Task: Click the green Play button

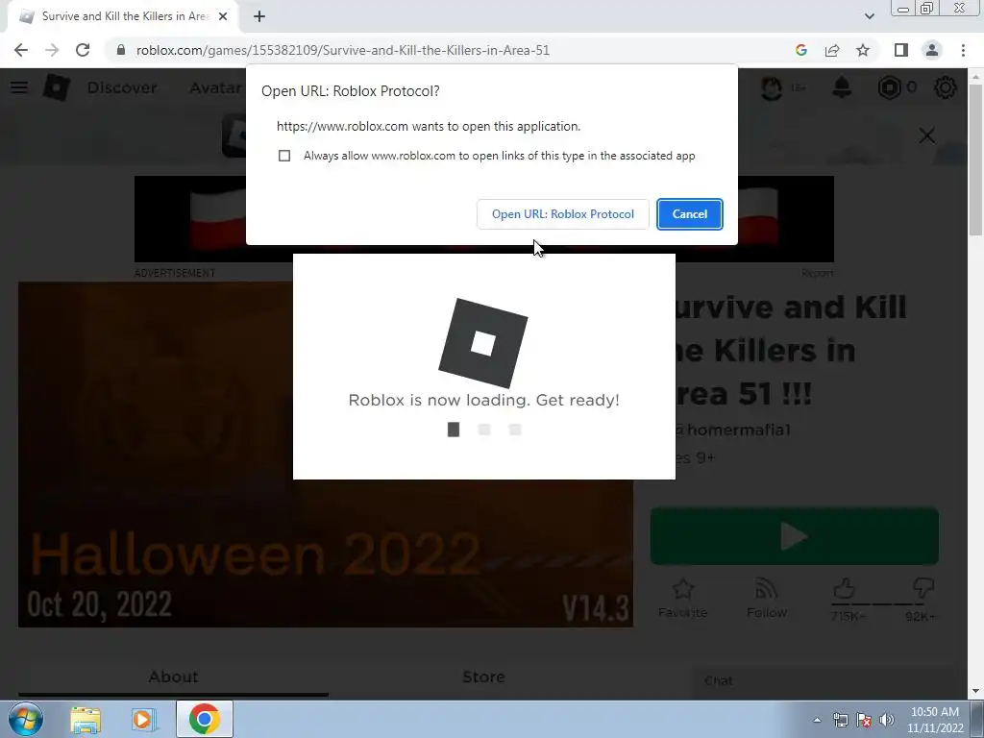Action: [x=795, y=536]
